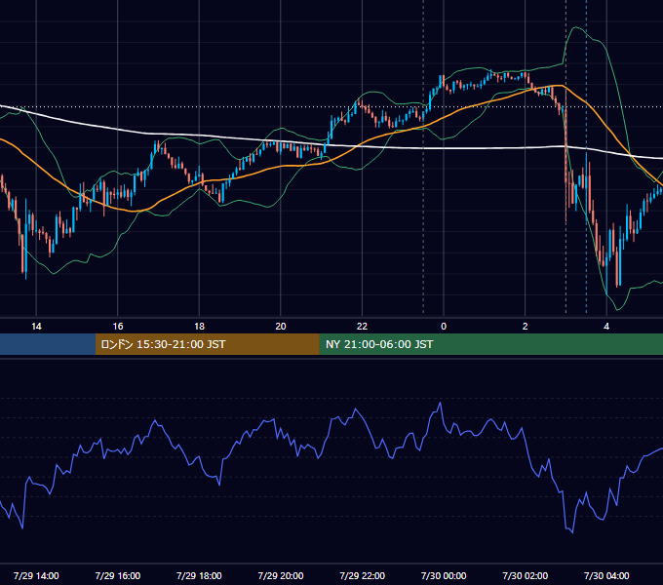
Task: Click the hour label 16 on price chart axis
Action: [118, 327]
